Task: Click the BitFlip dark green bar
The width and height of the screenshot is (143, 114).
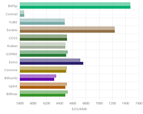Action: coord(75,7)
